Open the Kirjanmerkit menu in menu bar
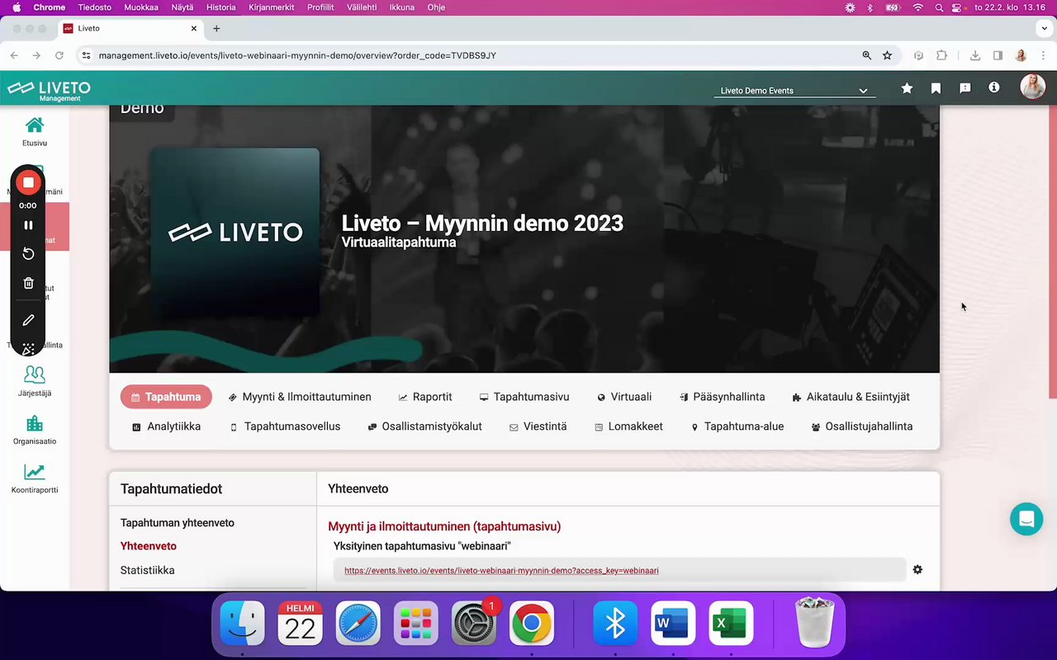 click(271, 7)
